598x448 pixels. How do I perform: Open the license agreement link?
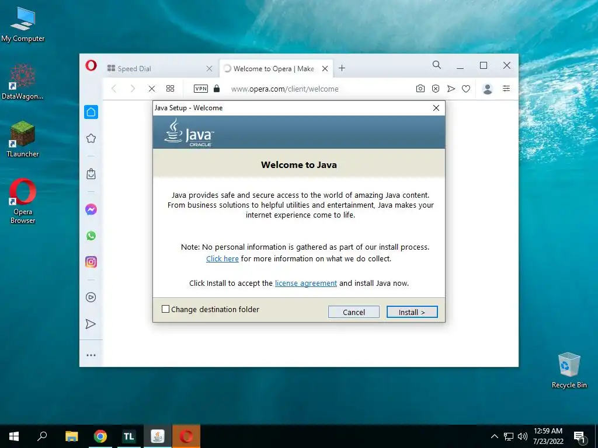[x=306, y=283]
